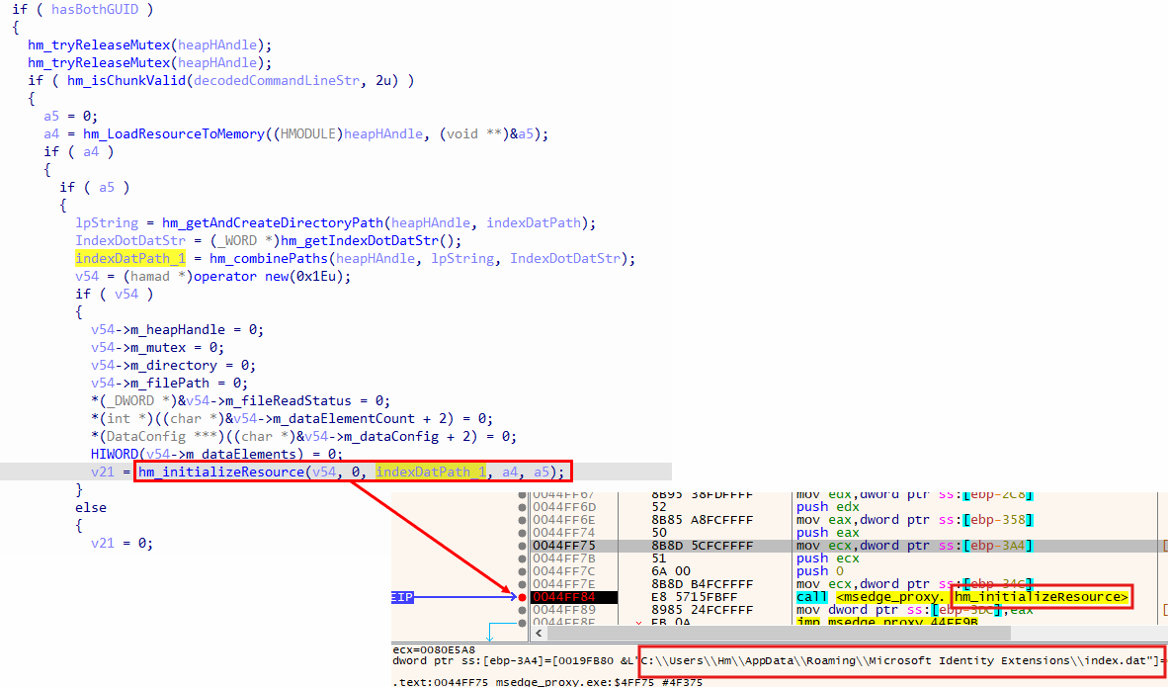Disable the red breakpoint at 0044FF84
Viewport: 1168px width, 687px height.
coord(522,598)
